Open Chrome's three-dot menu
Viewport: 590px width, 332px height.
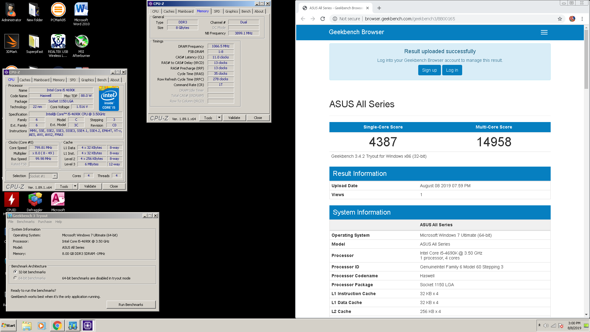[582, 19]
